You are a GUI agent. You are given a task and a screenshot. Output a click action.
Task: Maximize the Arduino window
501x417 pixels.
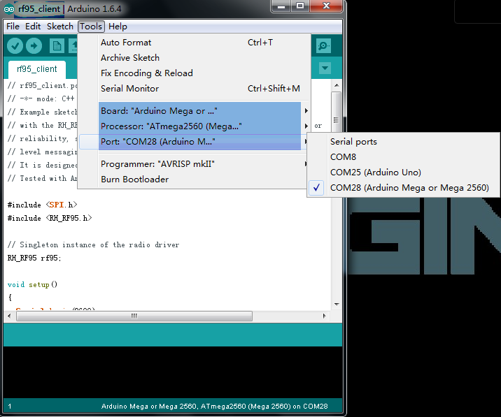pos(300,6)
